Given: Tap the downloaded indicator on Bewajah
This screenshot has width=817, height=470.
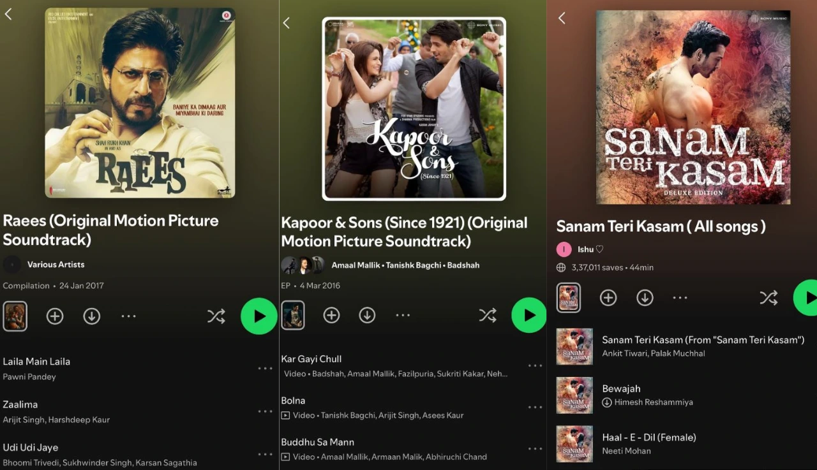Looking at the screenshot, I should coord(607,402).
